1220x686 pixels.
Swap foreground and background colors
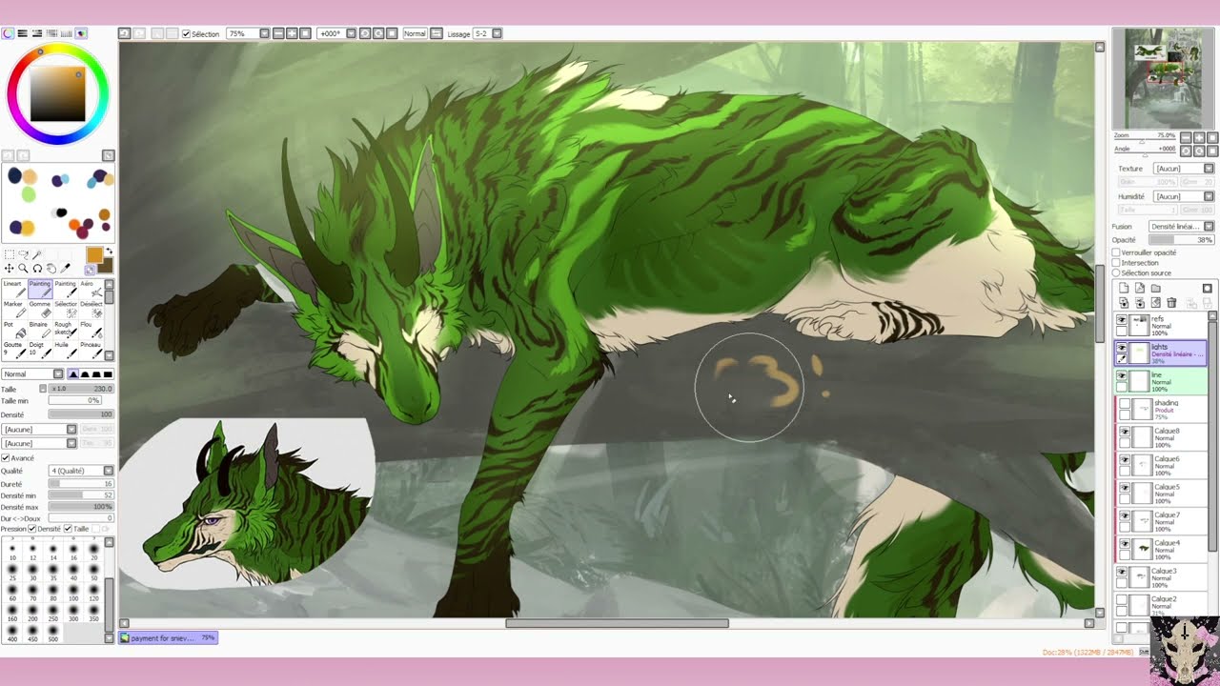point(109,252)
